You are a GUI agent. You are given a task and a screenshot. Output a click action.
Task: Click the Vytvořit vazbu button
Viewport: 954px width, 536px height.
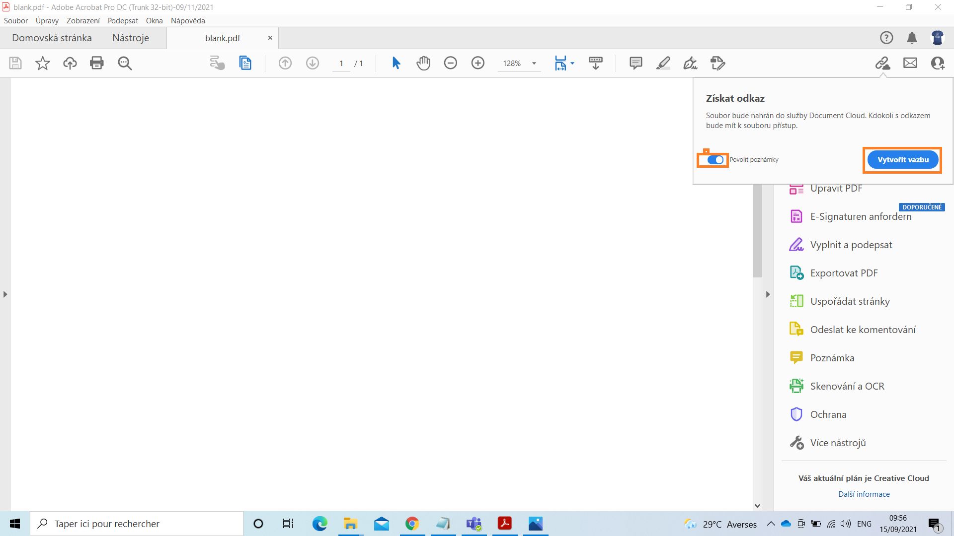point(902,160)
